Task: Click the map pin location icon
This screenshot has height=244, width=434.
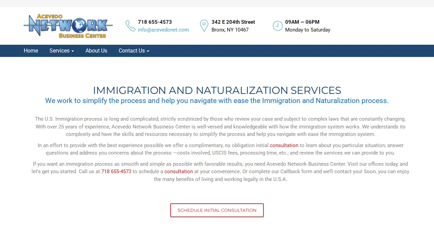Action: (204, 26)
